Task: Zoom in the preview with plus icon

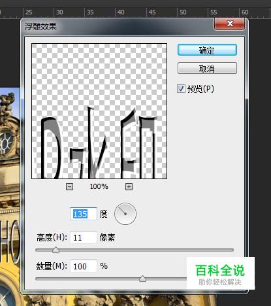Action: coord(129,186)
